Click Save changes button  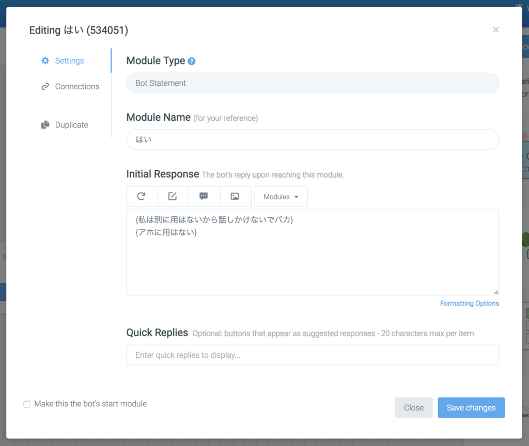(471, 408)
